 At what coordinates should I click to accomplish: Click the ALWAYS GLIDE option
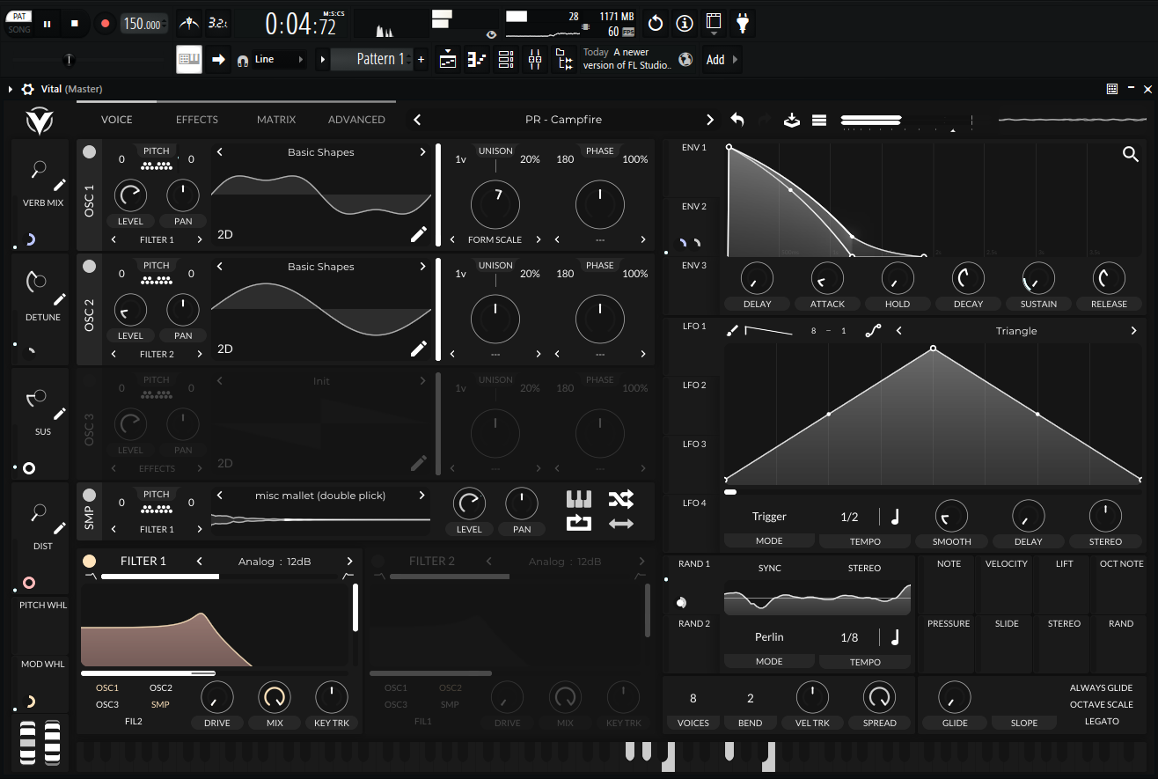1101,688
